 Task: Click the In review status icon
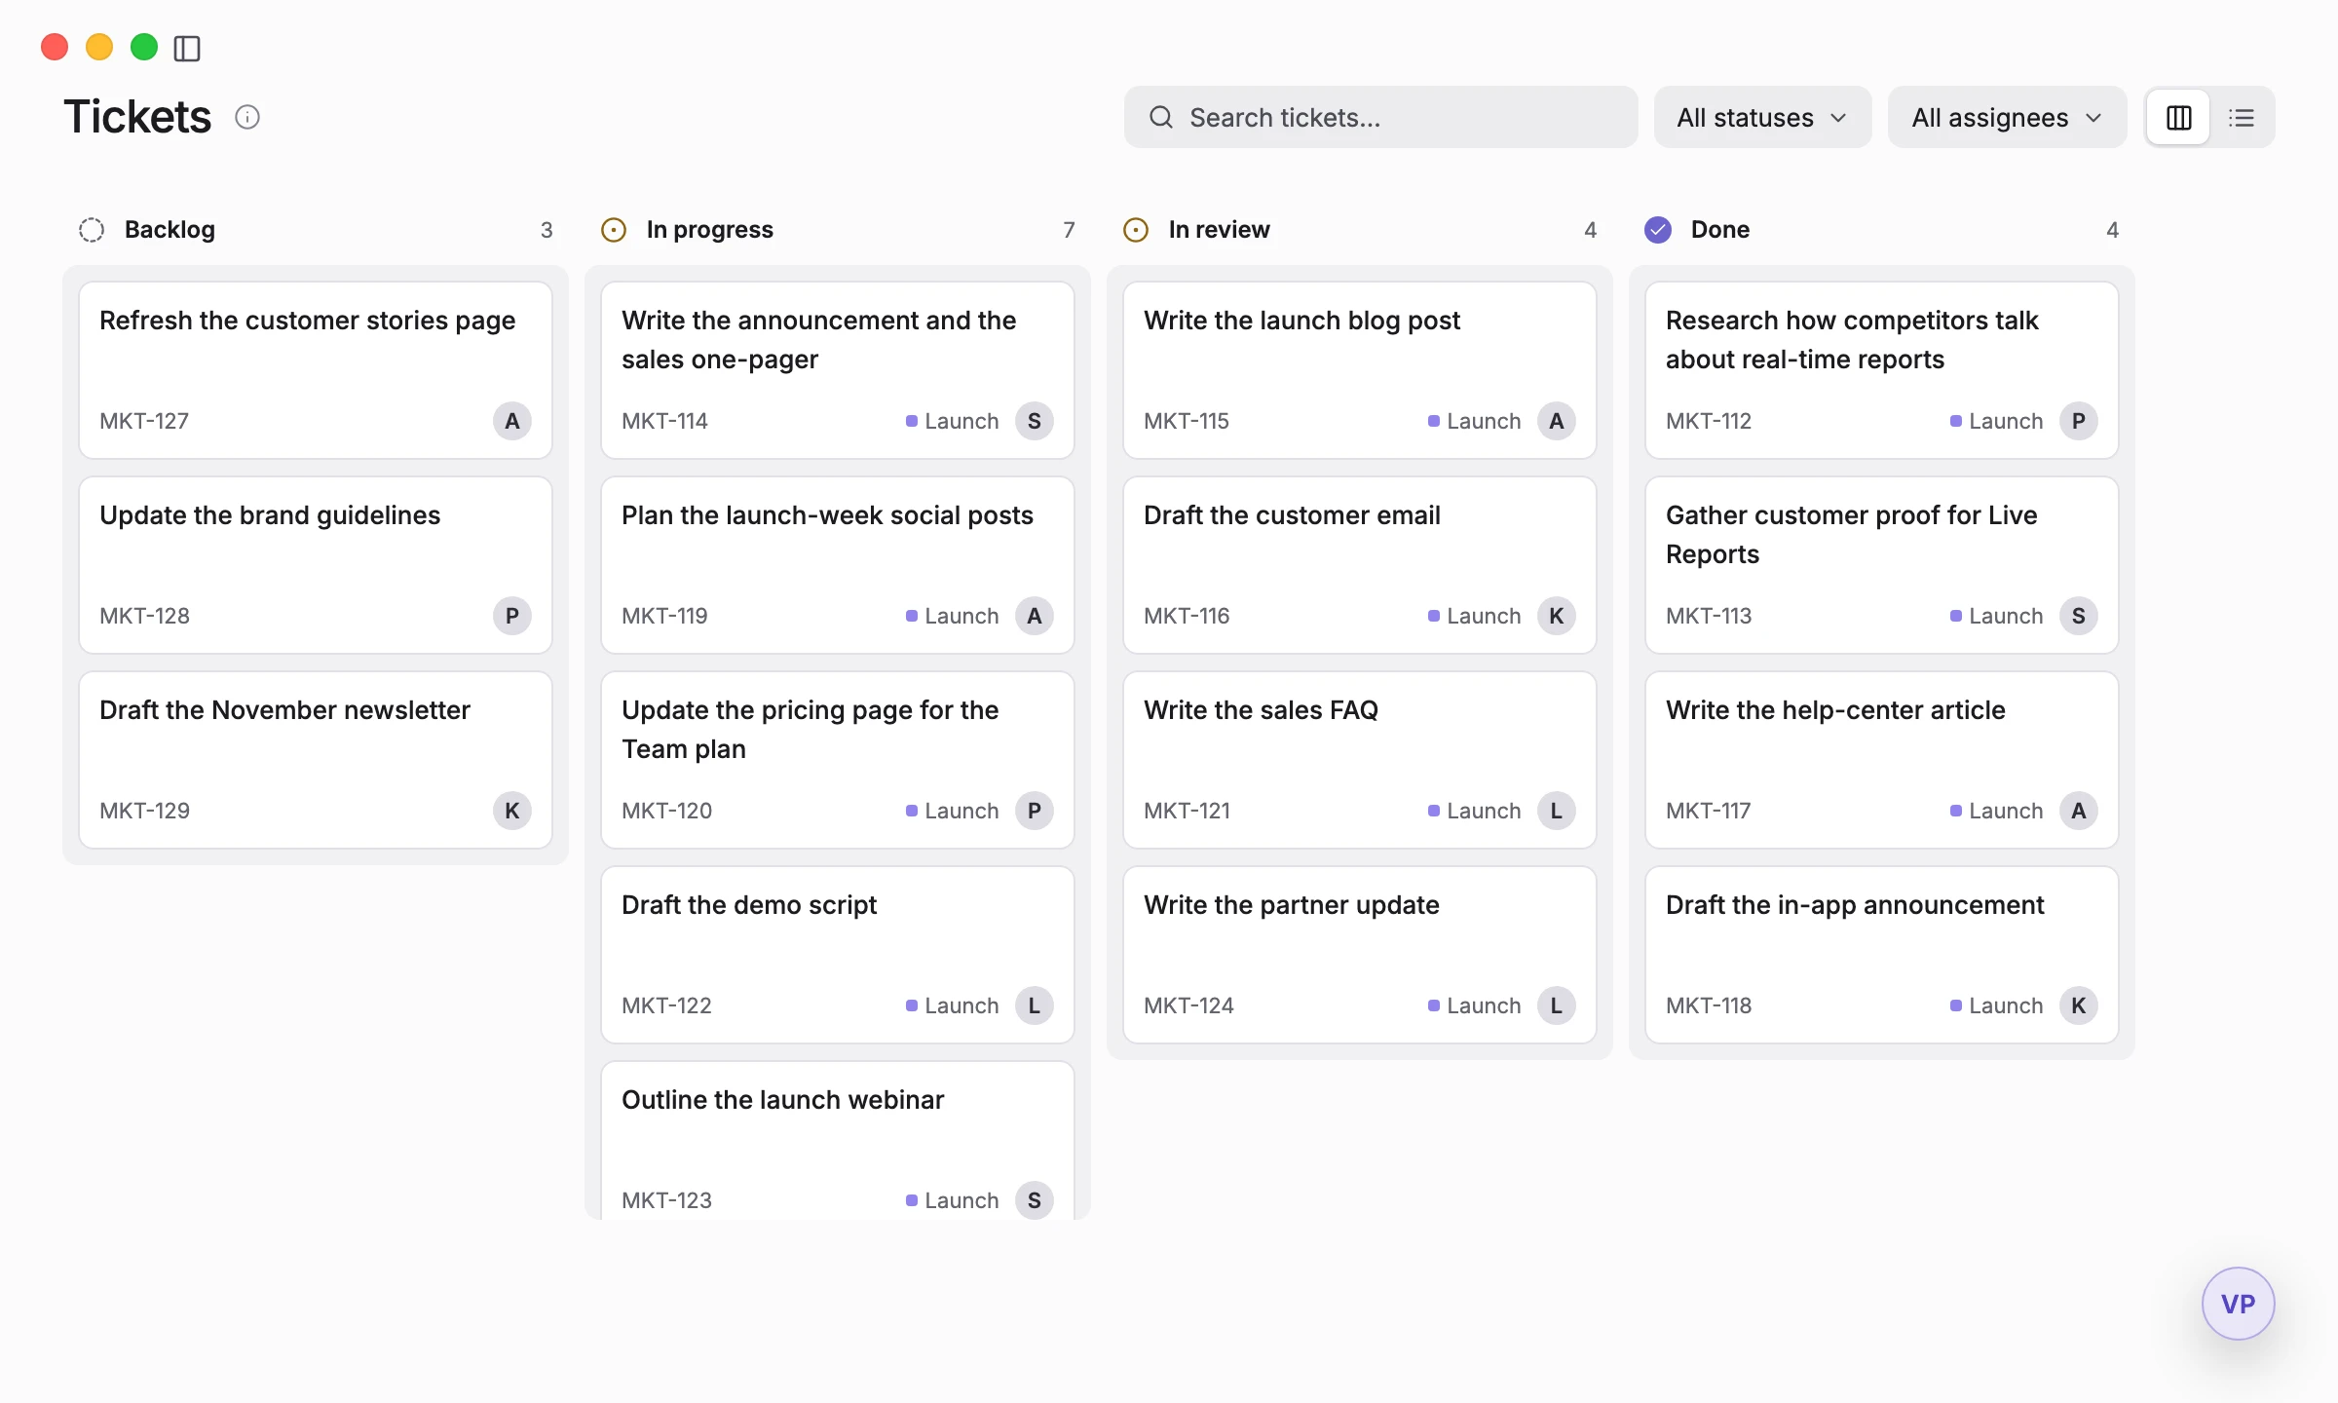pos(1136,230)
